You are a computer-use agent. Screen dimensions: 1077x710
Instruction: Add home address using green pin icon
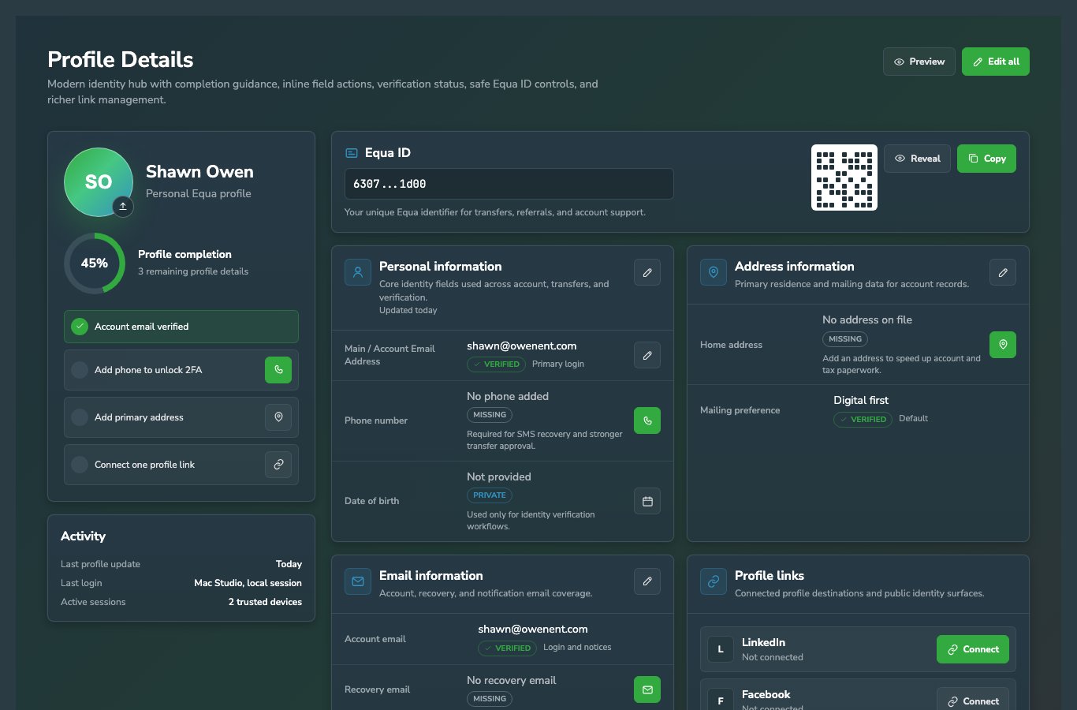[x=1003, y=345]
